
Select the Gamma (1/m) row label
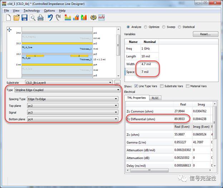(x=136, y=142)
